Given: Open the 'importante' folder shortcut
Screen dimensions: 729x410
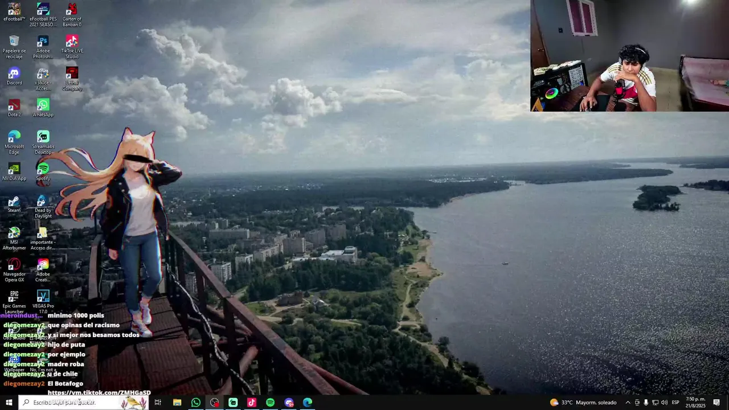Looking at the screenshot, I should point(43,238).
